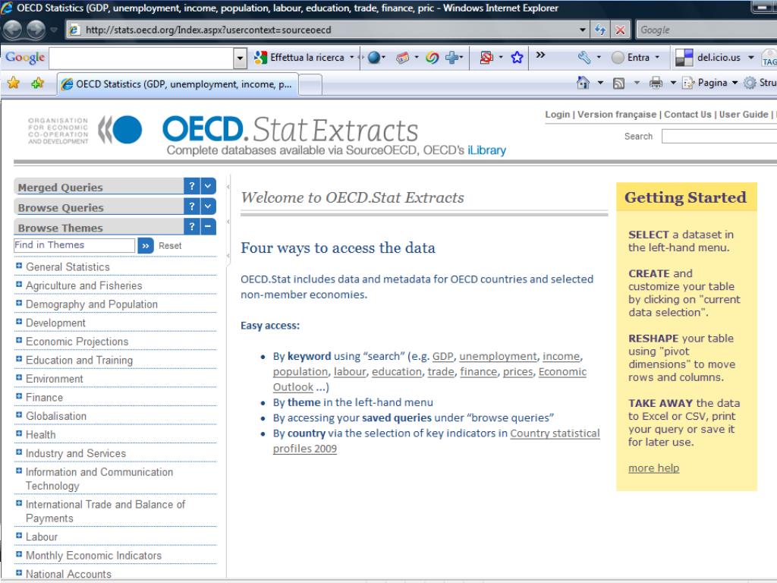The image size is (777, 583).
Task: Click the Print icon
Action: [x=656, y=83]
